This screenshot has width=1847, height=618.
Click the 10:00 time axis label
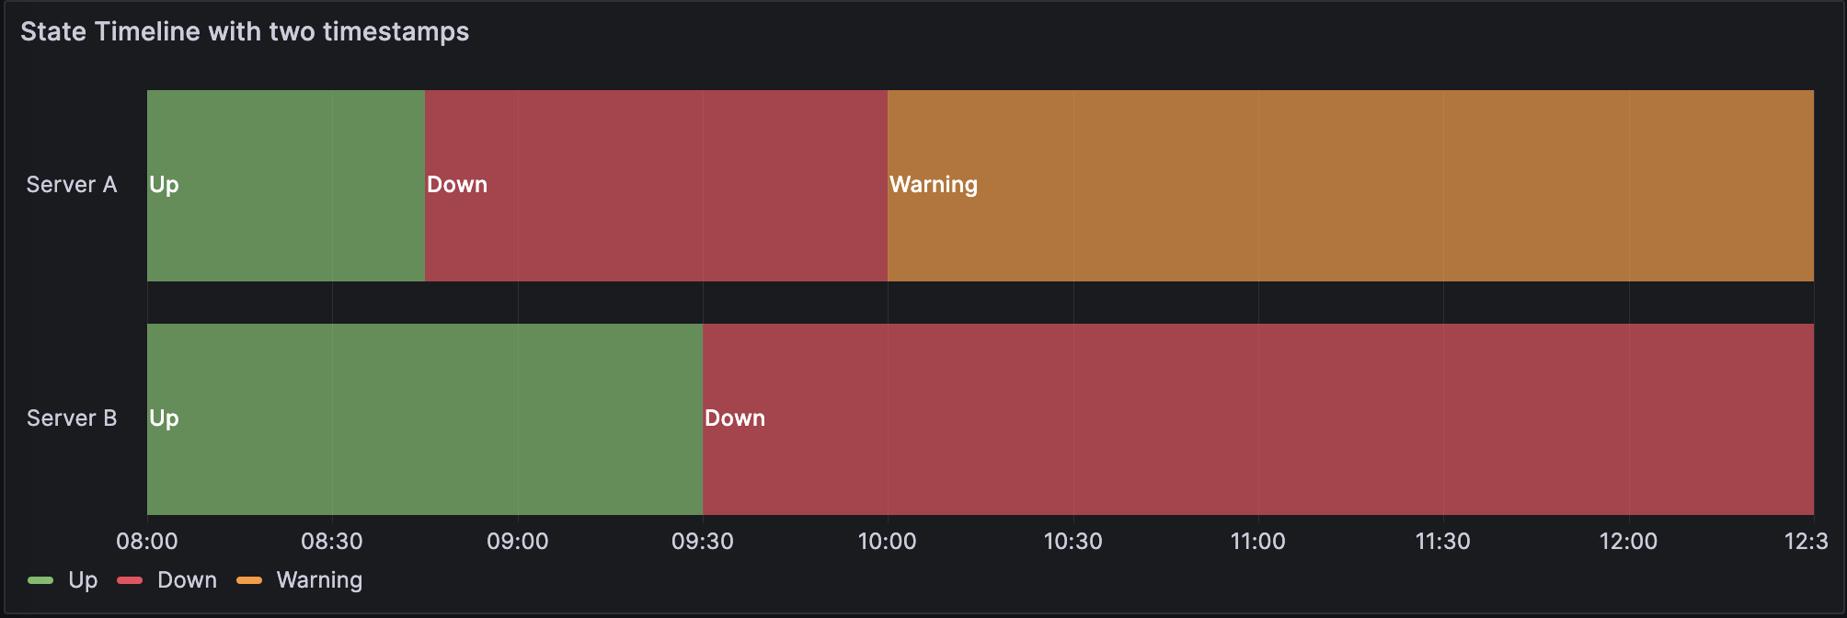click(888, 542)
